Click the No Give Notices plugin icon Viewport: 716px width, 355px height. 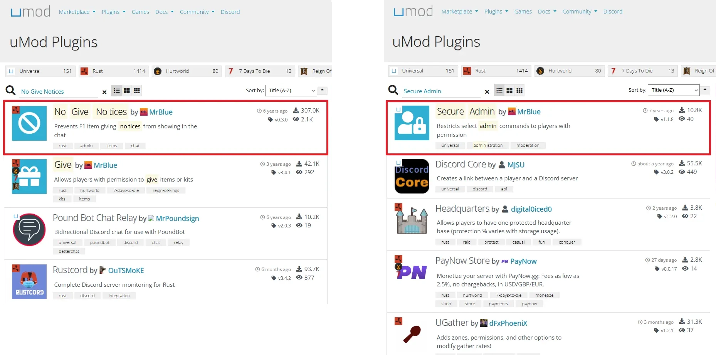pyautogui.click(x=29, y=123)
